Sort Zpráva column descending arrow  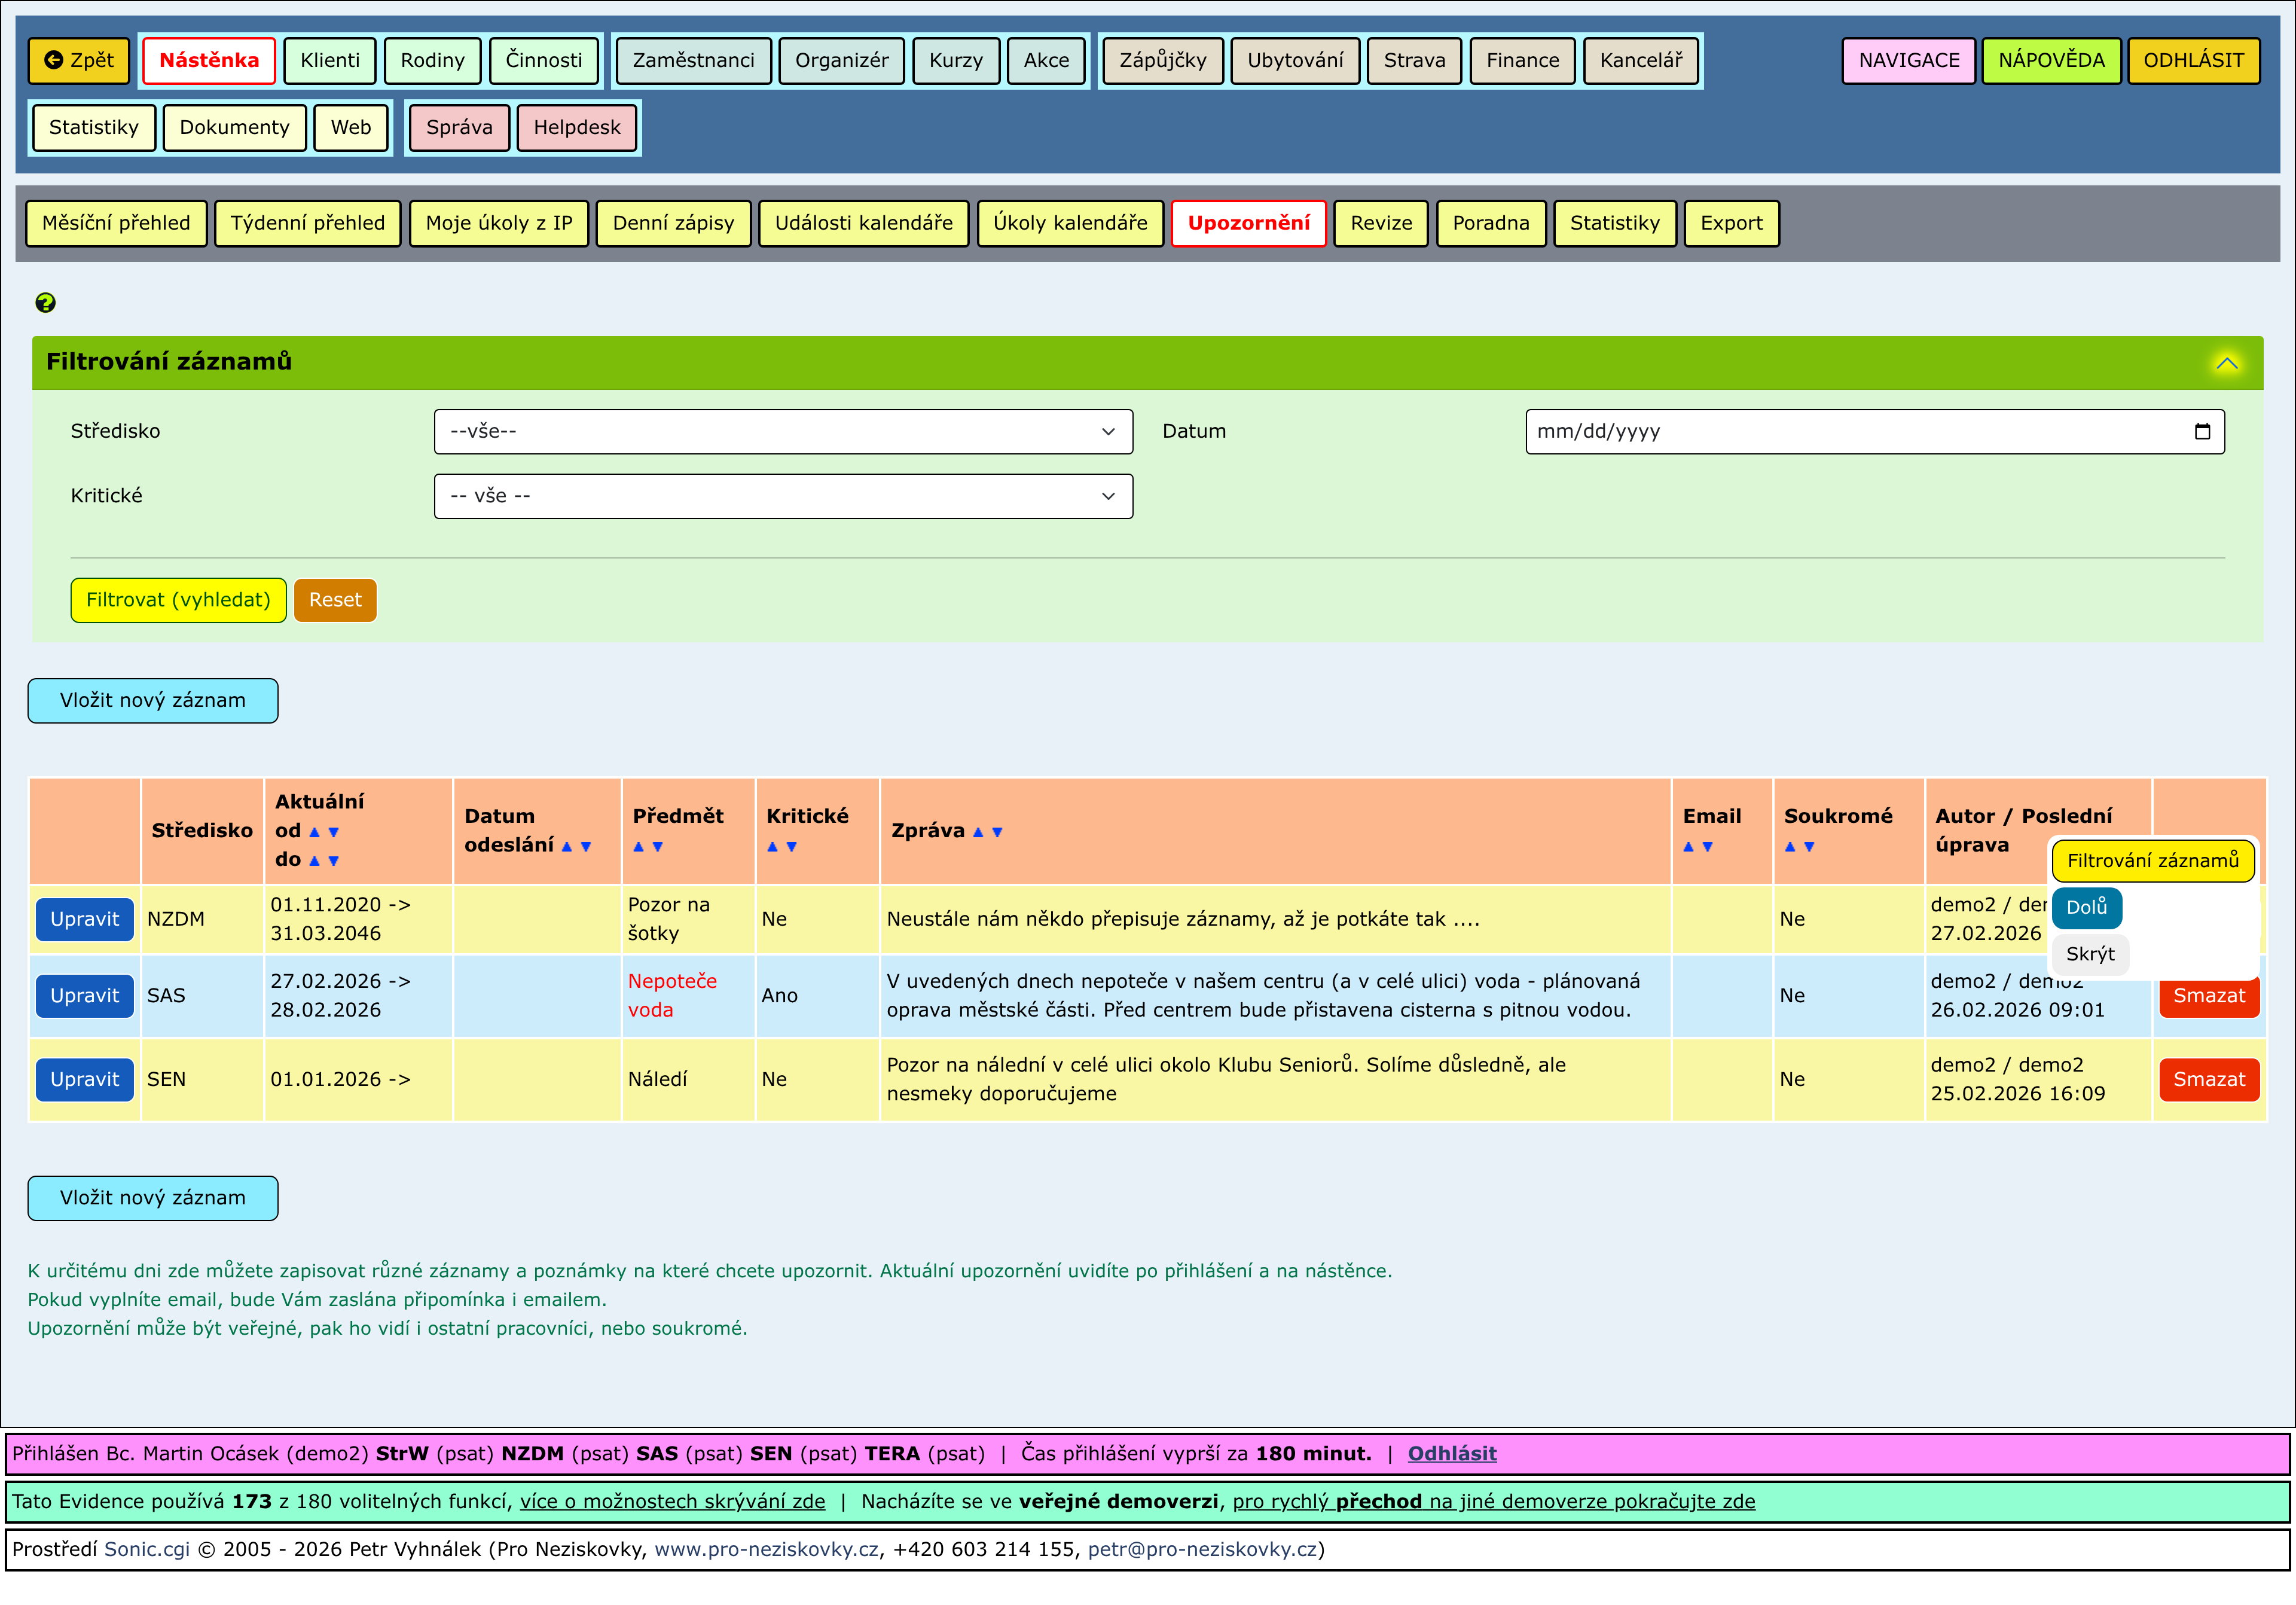997,832
